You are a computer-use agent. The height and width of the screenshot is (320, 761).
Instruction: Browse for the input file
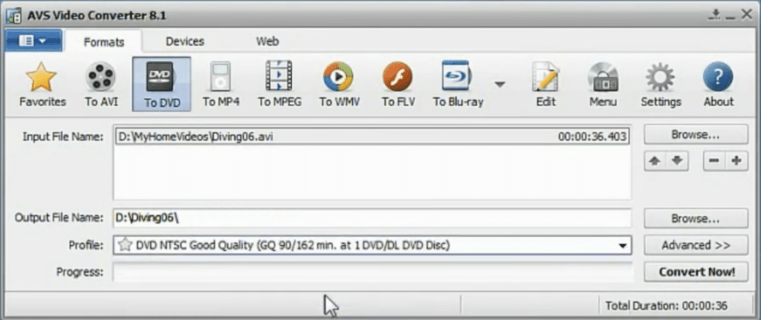(696, 135)
